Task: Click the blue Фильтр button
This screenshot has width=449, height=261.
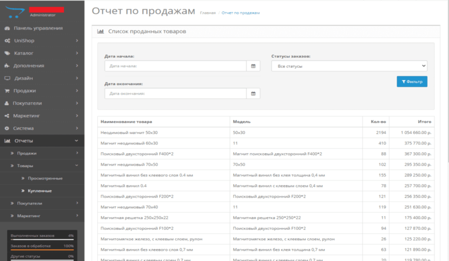Action: [412, 82]
